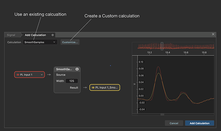Image resolution: width=221 pixels, height=131 pixels.
Task: Select the Add Calculation tab
Action: 35,35
